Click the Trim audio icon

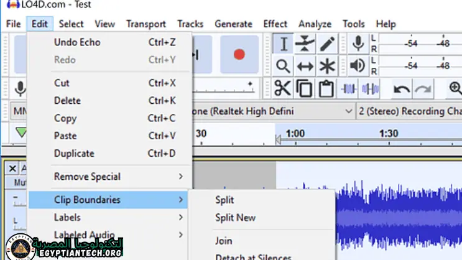point(348,88)
